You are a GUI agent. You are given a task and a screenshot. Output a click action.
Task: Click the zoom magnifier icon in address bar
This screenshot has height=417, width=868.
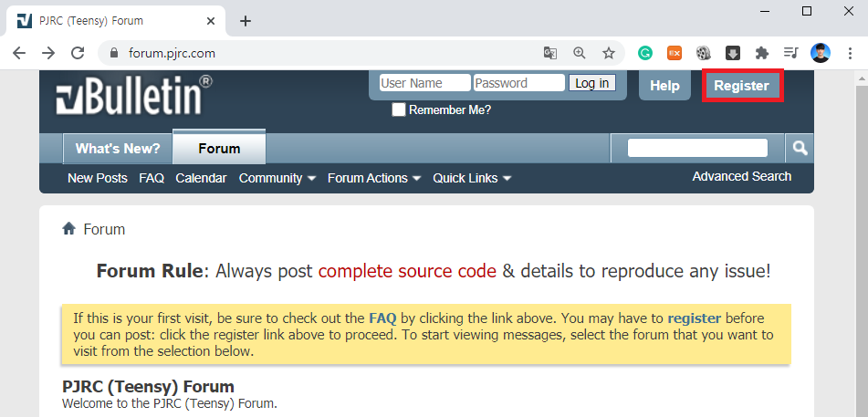tap(579, 53)
